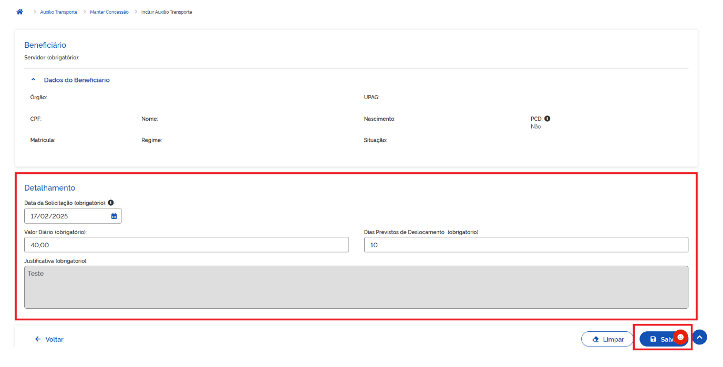Collapse Dados do Beneficiário chevron
Viewport: 723px width, 367px height.
pyautogui.click(x=34, y=80)
